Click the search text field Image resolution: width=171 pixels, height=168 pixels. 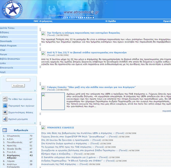pos(18,80)
